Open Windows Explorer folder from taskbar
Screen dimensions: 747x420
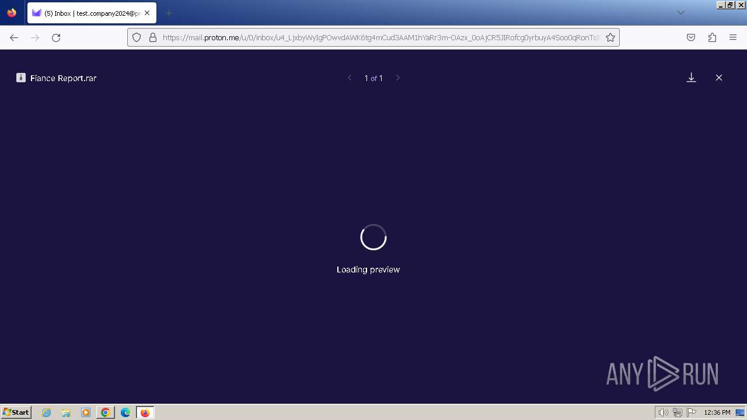(x=66, y=412)
